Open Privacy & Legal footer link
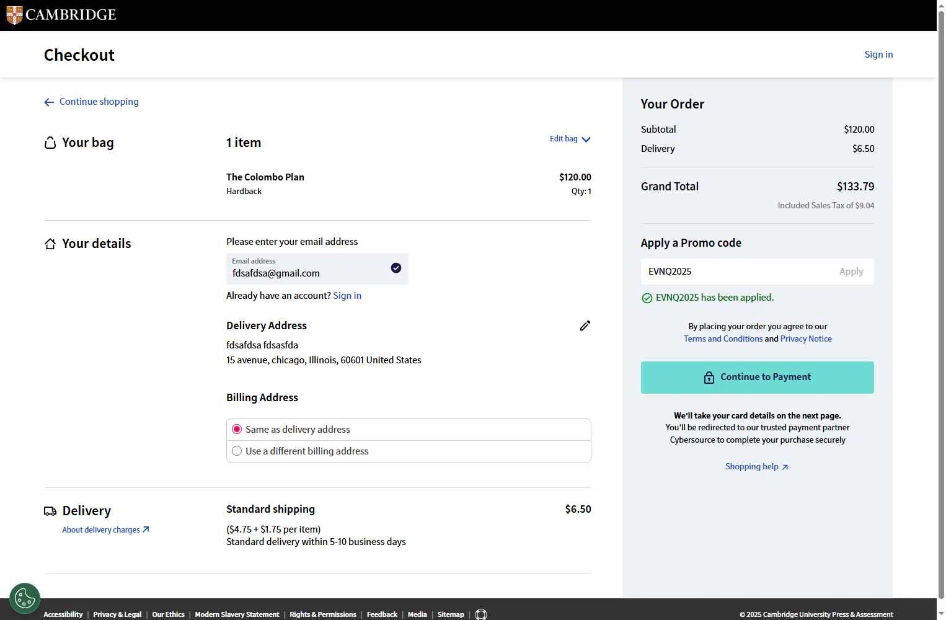 pos(117,614)
